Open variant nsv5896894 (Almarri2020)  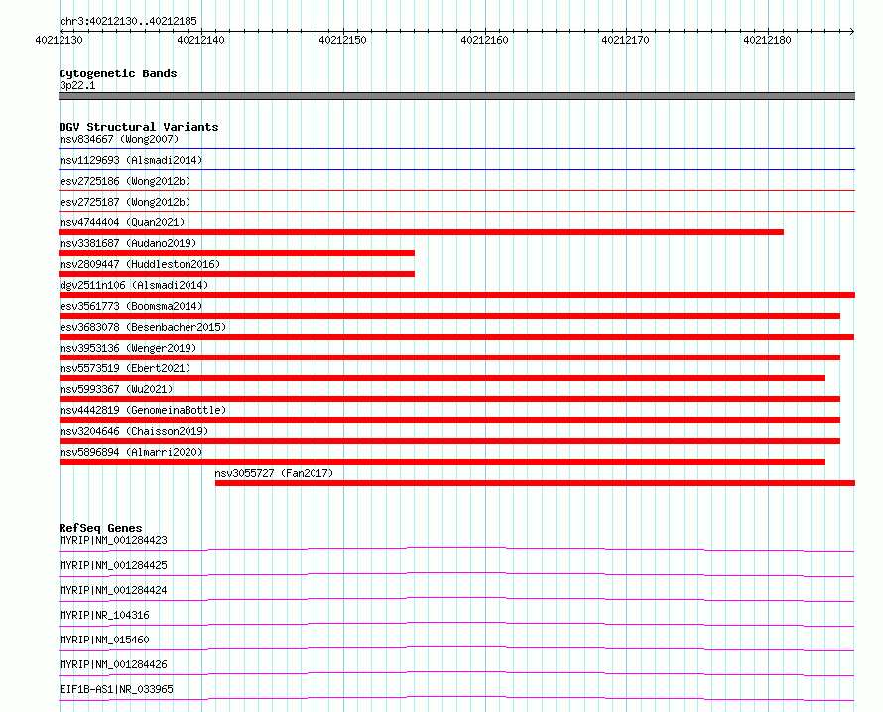point(131,452)
